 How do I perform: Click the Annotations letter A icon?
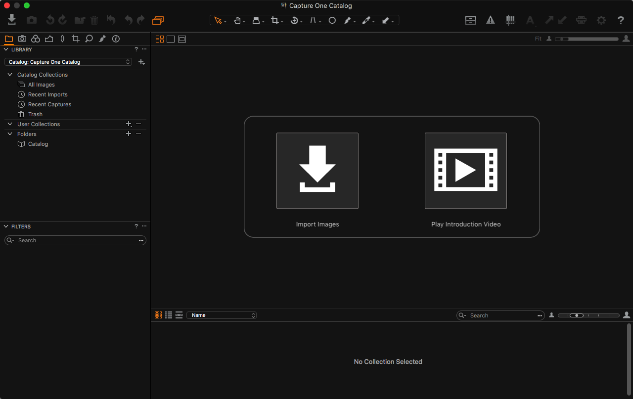[x=530, y=20]
